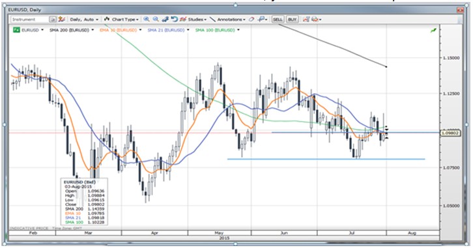Open the Annotations menu
This screenshot has height=248, width=473.
click(231, 20)
